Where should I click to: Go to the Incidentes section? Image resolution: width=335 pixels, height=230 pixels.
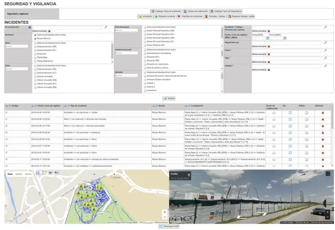(145, 16)
